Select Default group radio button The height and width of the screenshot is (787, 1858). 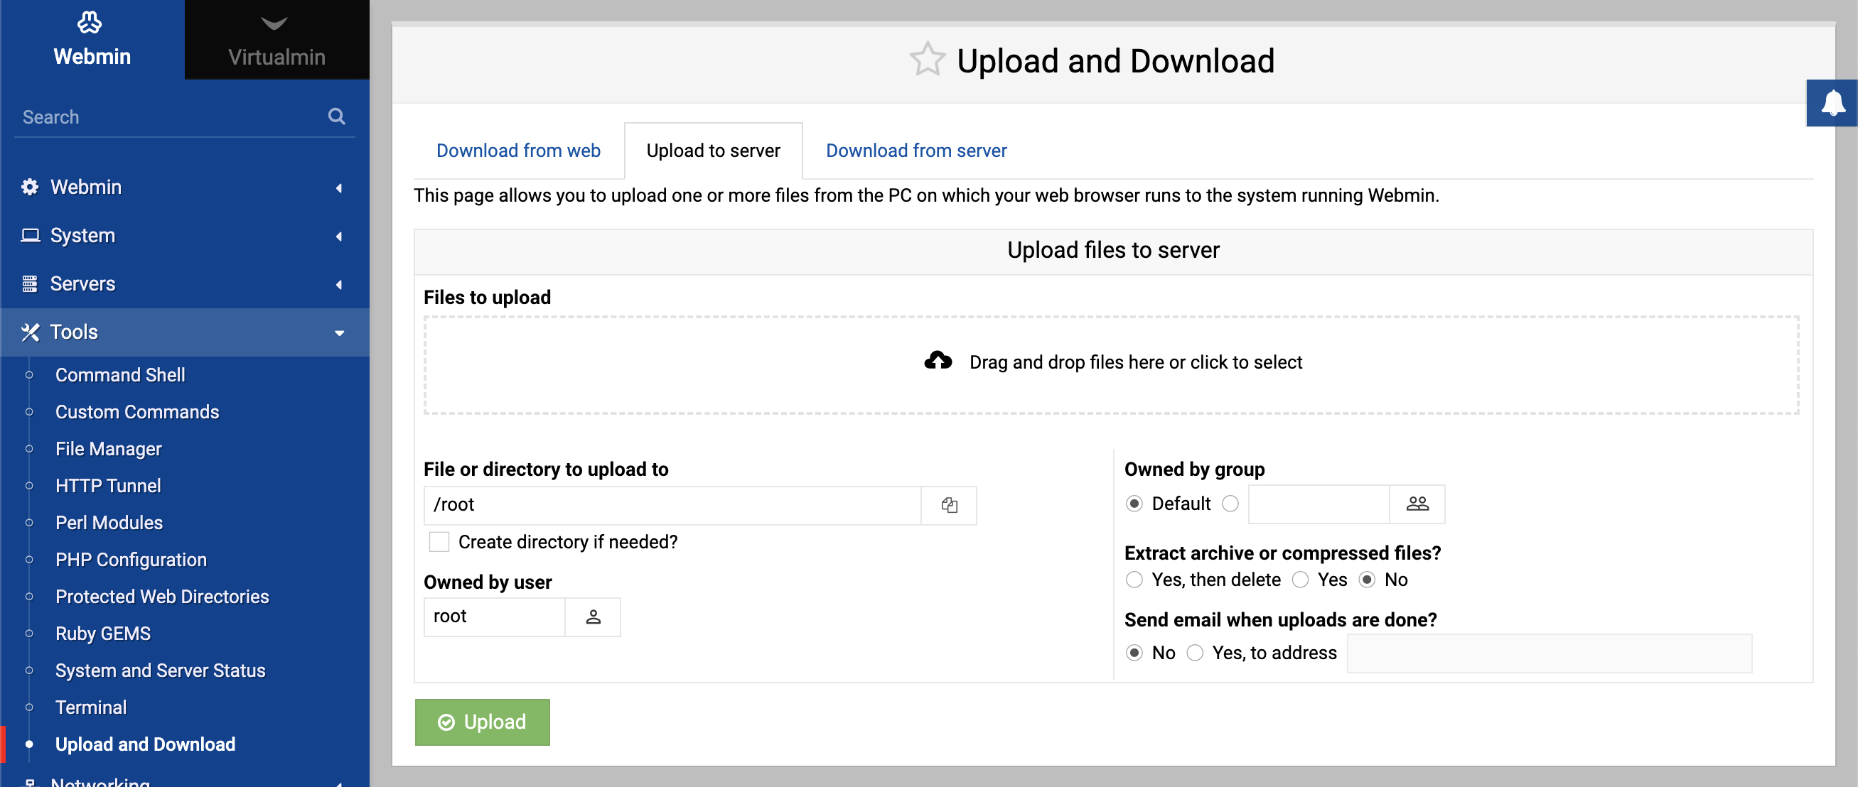click(x=1134, y=503)
